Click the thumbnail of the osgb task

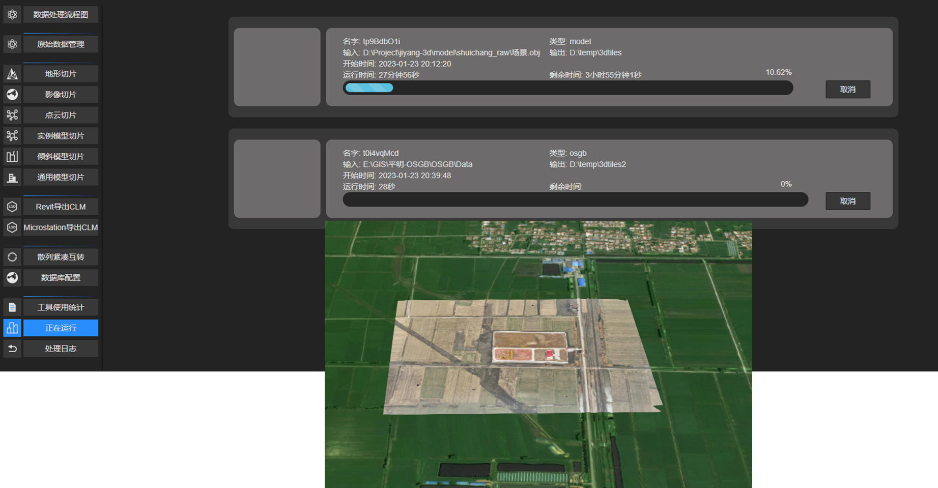click(x=277, y=179)
